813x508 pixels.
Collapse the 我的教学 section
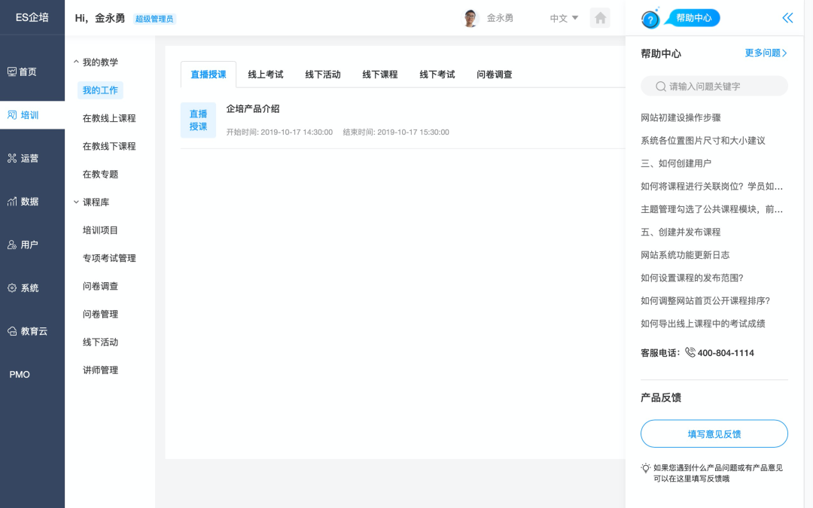tap(100, 61)
